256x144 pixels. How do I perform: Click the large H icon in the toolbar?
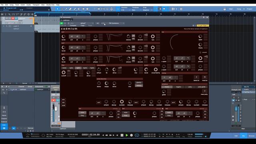[x=181, y=9]
